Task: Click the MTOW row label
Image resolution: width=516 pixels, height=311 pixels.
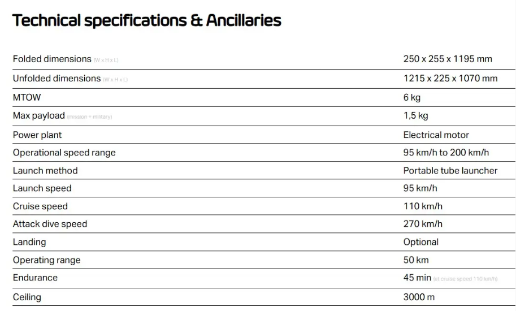Action: 27,97
